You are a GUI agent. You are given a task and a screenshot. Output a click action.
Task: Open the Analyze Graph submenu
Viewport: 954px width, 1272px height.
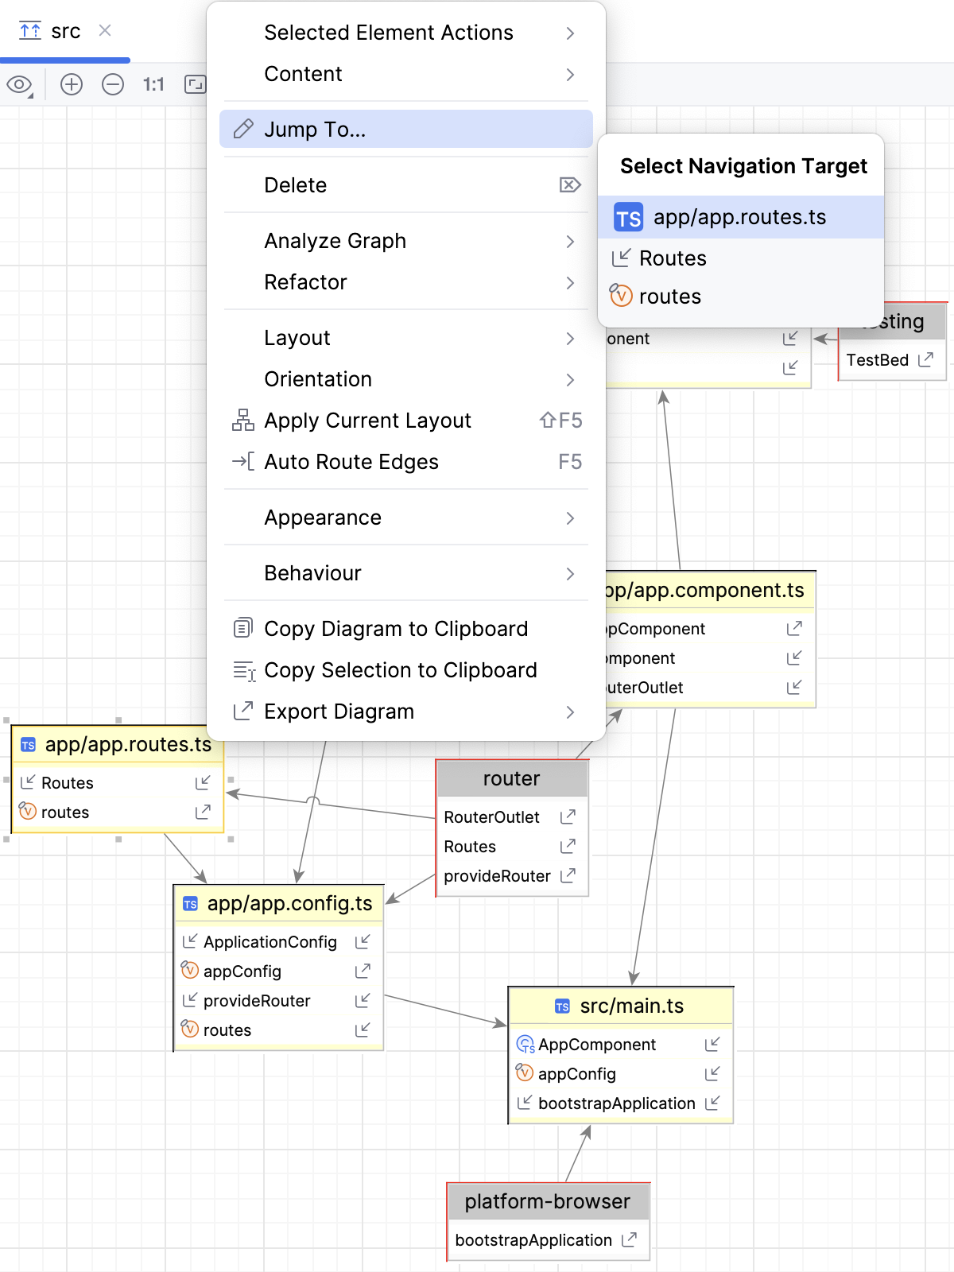pos(406,241)
